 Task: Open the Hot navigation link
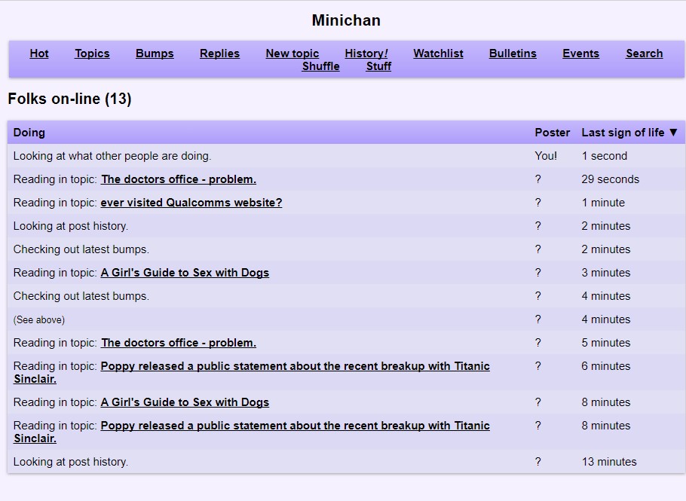pos(39,53)
